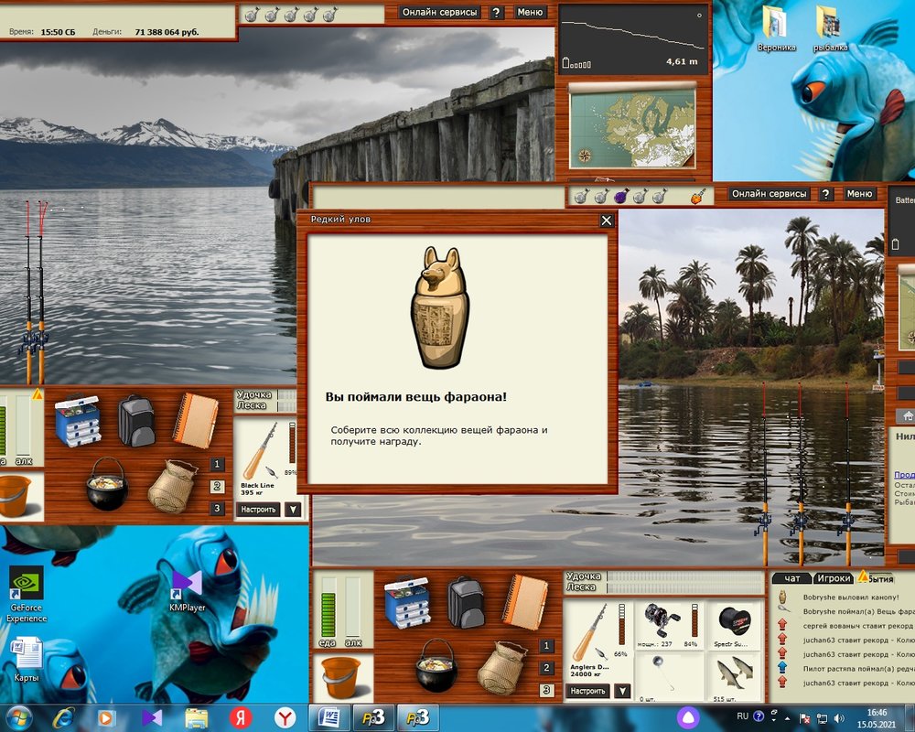This screenshot has width=915, height=732.
Task: Open the world map thumbnail under the depth graph
Action: tap(632, 127)
